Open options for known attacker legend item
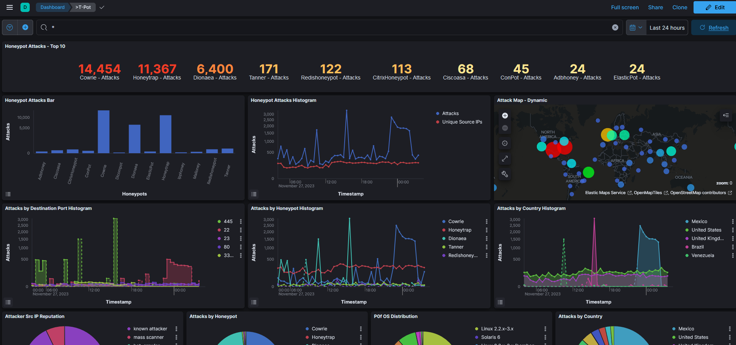Viewport: 736px width, 345px height. pyautogui.click(x=176, y=329)
